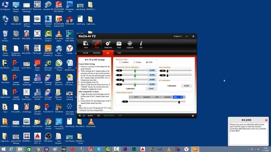Select the Basic wrench icon in NAZA toolbar
Viewport: 271px width, 152px height.
coord(97,45)
